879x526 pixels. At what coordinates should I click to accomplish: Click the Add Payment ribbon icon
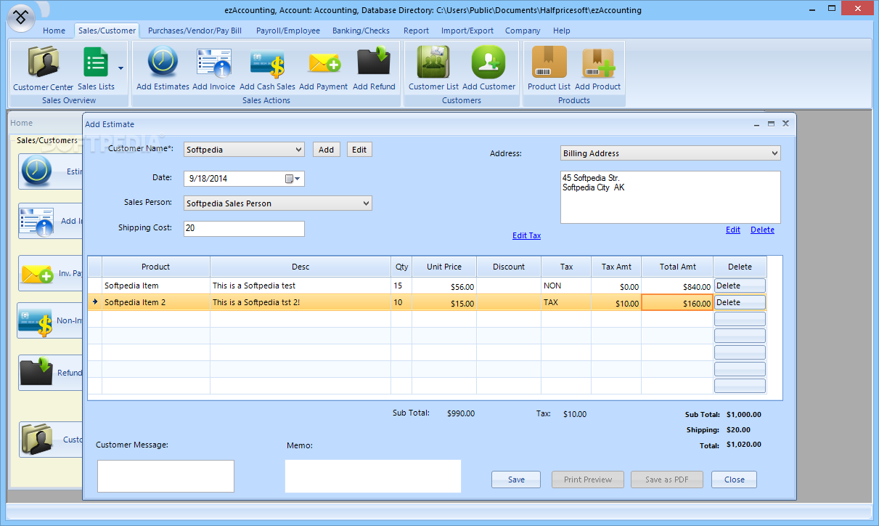323,69
